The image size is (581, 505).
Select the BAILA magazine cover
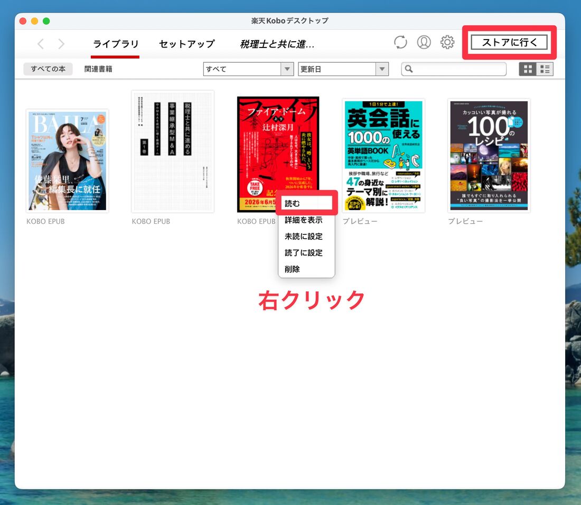[x=68, y=160]
